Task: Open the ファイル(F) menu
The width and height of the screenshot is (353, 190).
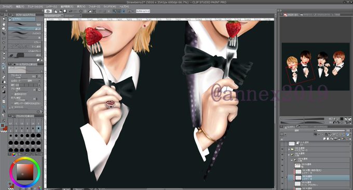Action: point(7,7)
